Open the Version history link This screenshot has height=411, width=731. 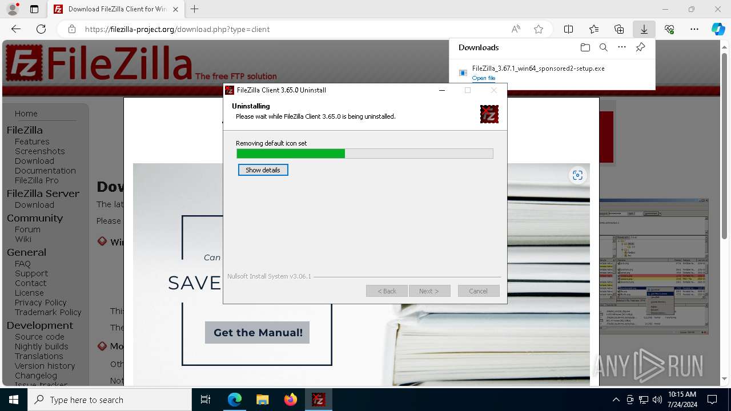pyautogui.click(x=45, y=366)
